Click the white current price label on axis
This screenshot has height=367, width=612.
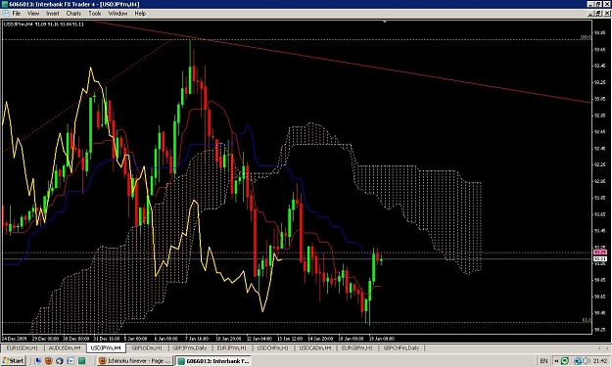pyautogui.click(x=600, y=259)
